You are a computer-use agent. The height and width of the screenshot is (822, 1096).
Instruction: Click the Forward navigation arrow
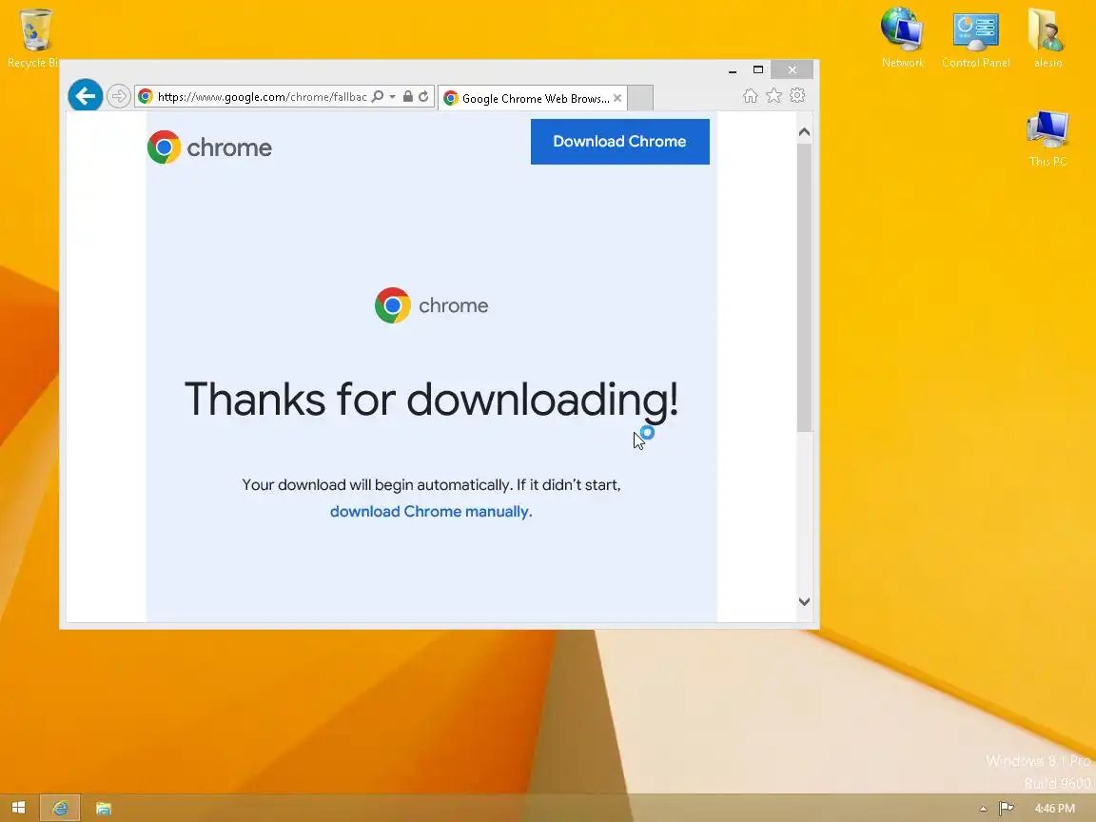click(x=119, y=96)
